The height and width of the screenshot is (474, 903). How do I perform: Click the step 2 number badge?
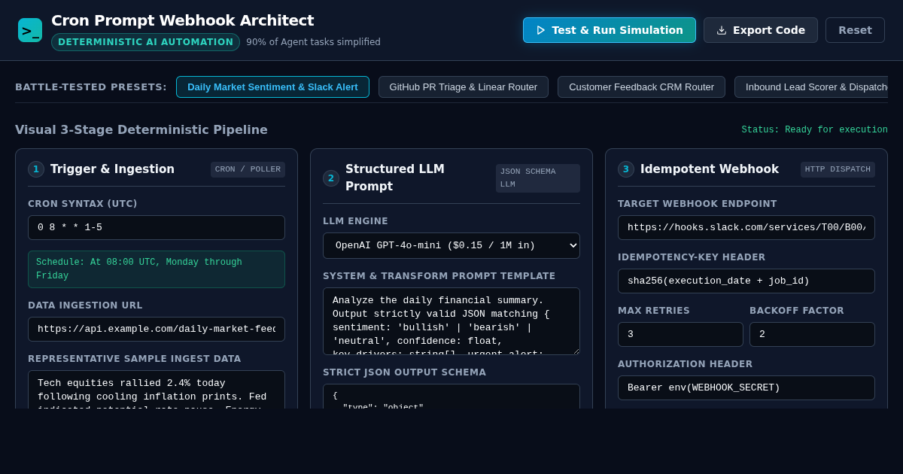click(x=331, y=178)
